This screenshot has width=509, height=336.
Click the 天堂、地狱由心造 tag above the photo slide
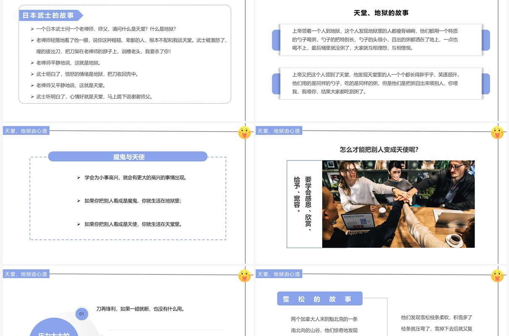pyautogui.click(x=279, y=131)
